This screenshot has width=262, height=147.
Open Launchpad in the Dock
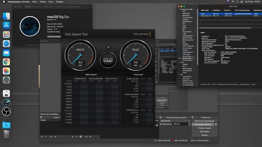tap(7, 34)
